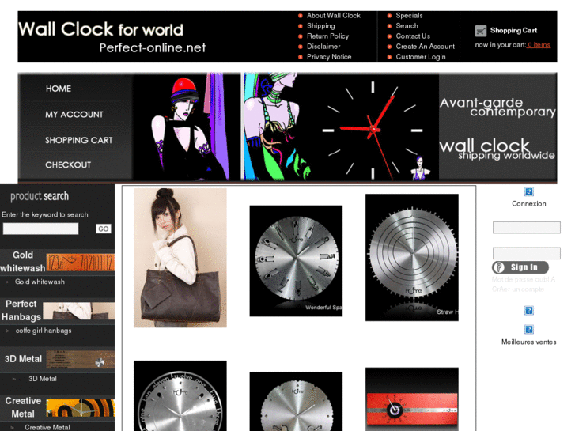Expand arrow next to 3D Metal subcategory
This screenshot has width=575, height=431.
coord(14,379)
